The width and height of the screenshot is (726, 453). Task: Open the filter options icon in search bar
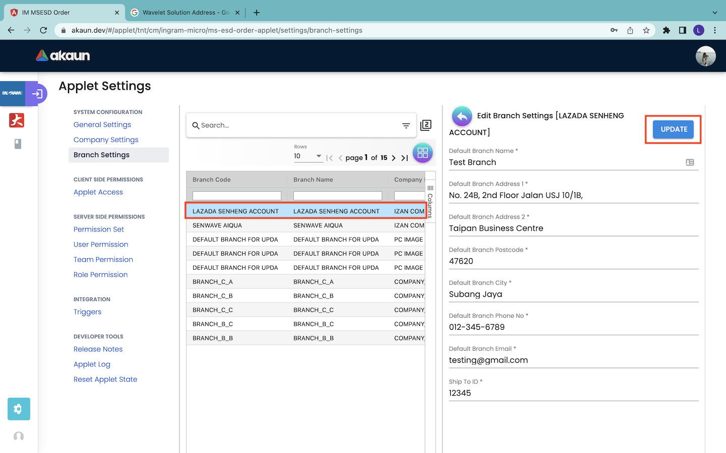[x=406, y=126]
